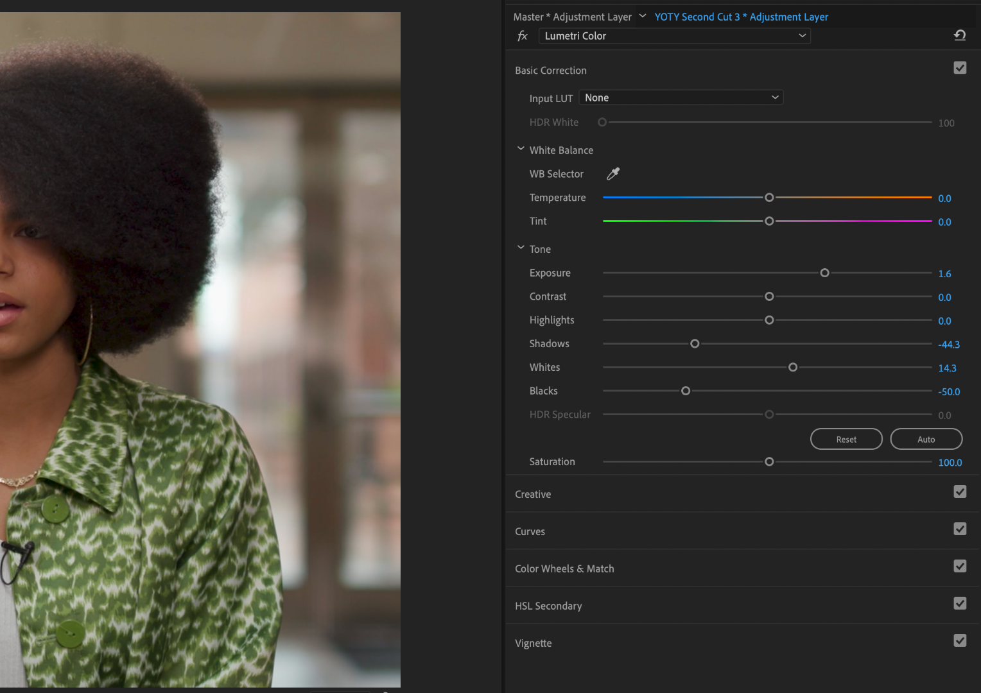
Task: Expand the HSL Secondary section
Action: 548,606
